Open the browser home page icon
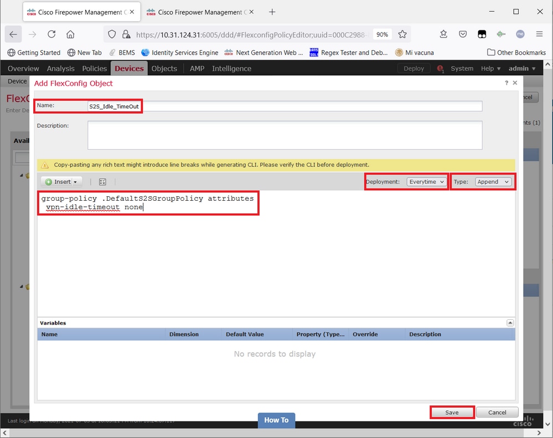This screenshot has height=438, width=553. [x=70, y=34]
